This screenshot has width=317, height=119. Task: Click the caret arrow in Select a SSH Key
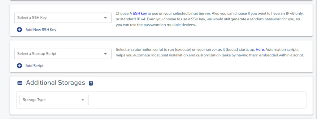pos(105,18)
